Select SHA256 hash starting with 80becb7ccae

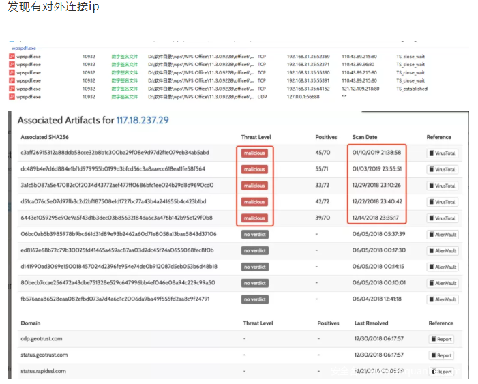pos(117,282)
